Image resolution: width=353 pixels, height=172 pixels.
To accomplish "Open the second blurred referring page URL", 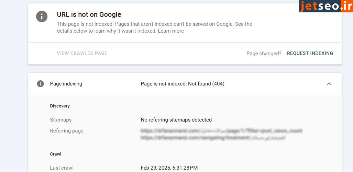I will tap(213, 138).
